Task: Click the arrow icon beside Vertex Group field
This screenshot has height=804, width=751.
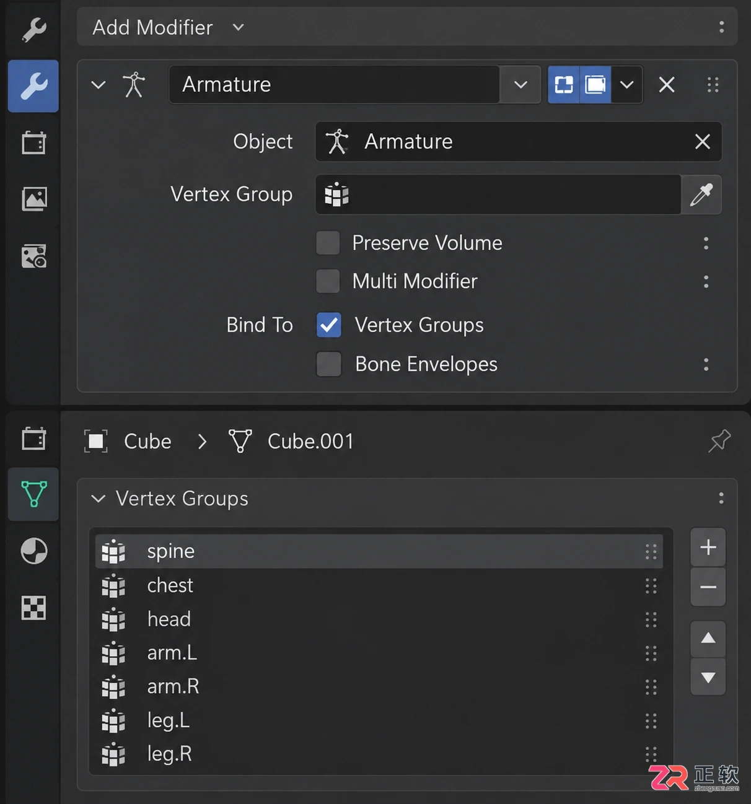Action: (701, 194)
